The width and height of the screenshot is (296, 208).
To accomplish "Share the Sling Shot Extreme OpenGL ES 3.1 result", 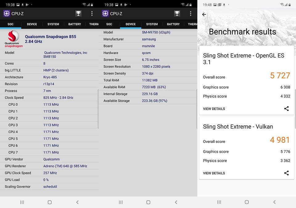I will (286, 108).
